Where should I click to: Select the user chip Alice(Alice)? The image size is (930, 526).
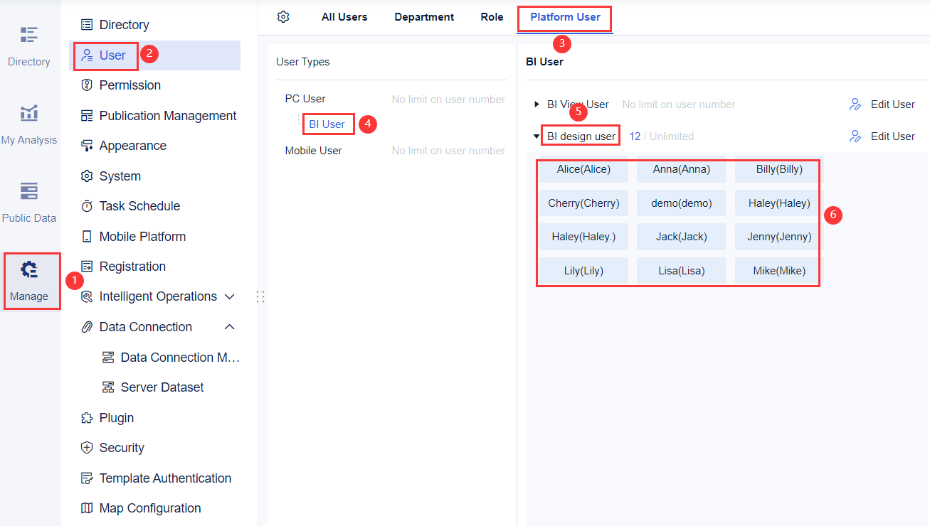(x=583, y=169)
